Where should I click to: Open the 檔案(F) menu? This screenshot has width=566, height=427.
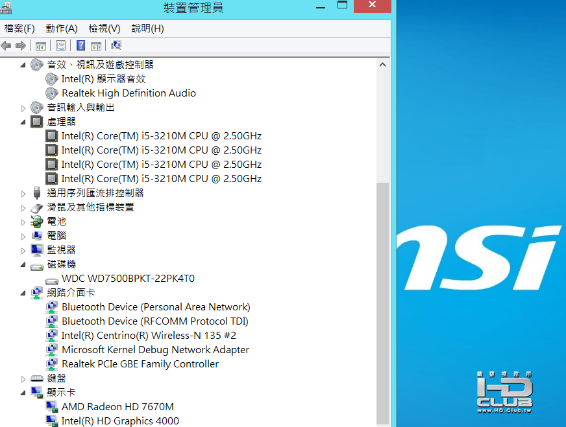click(19, 29)
